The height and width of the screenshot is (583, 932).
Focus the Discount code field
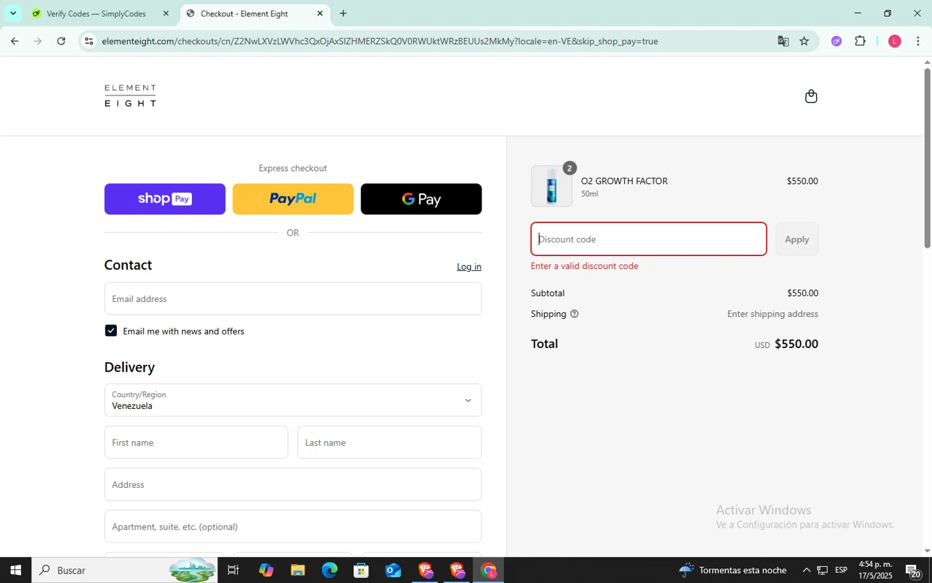tap(649, 239)
